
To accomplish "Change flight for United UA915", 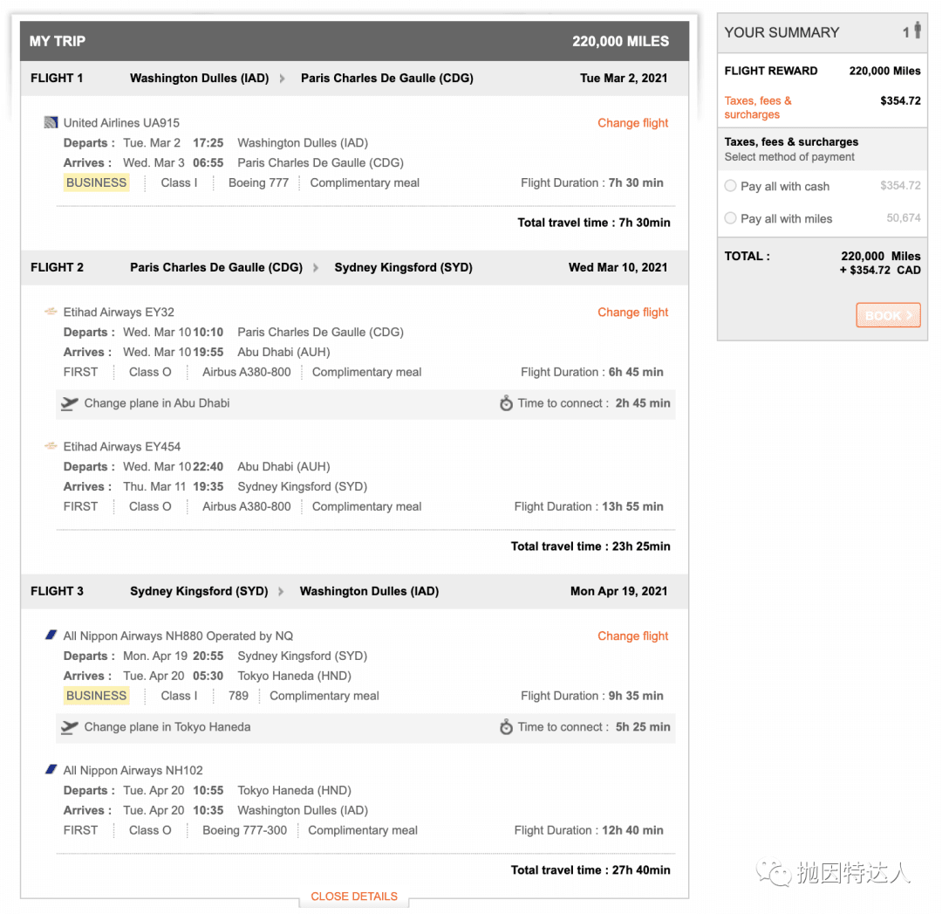I will tap(632, 123).
